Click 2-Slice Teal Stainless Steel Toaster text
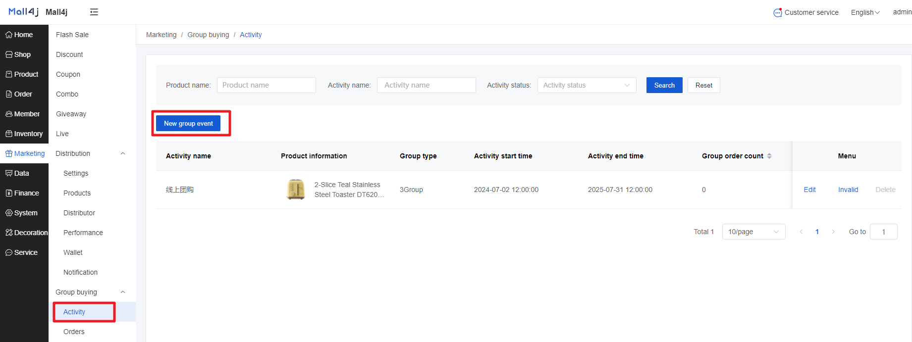Image resolution: width=912 pixels, height=342 pixels. (349, 190)
